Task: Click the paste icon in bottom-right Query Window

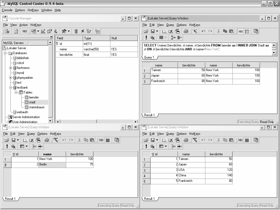Action: [231, 140]
